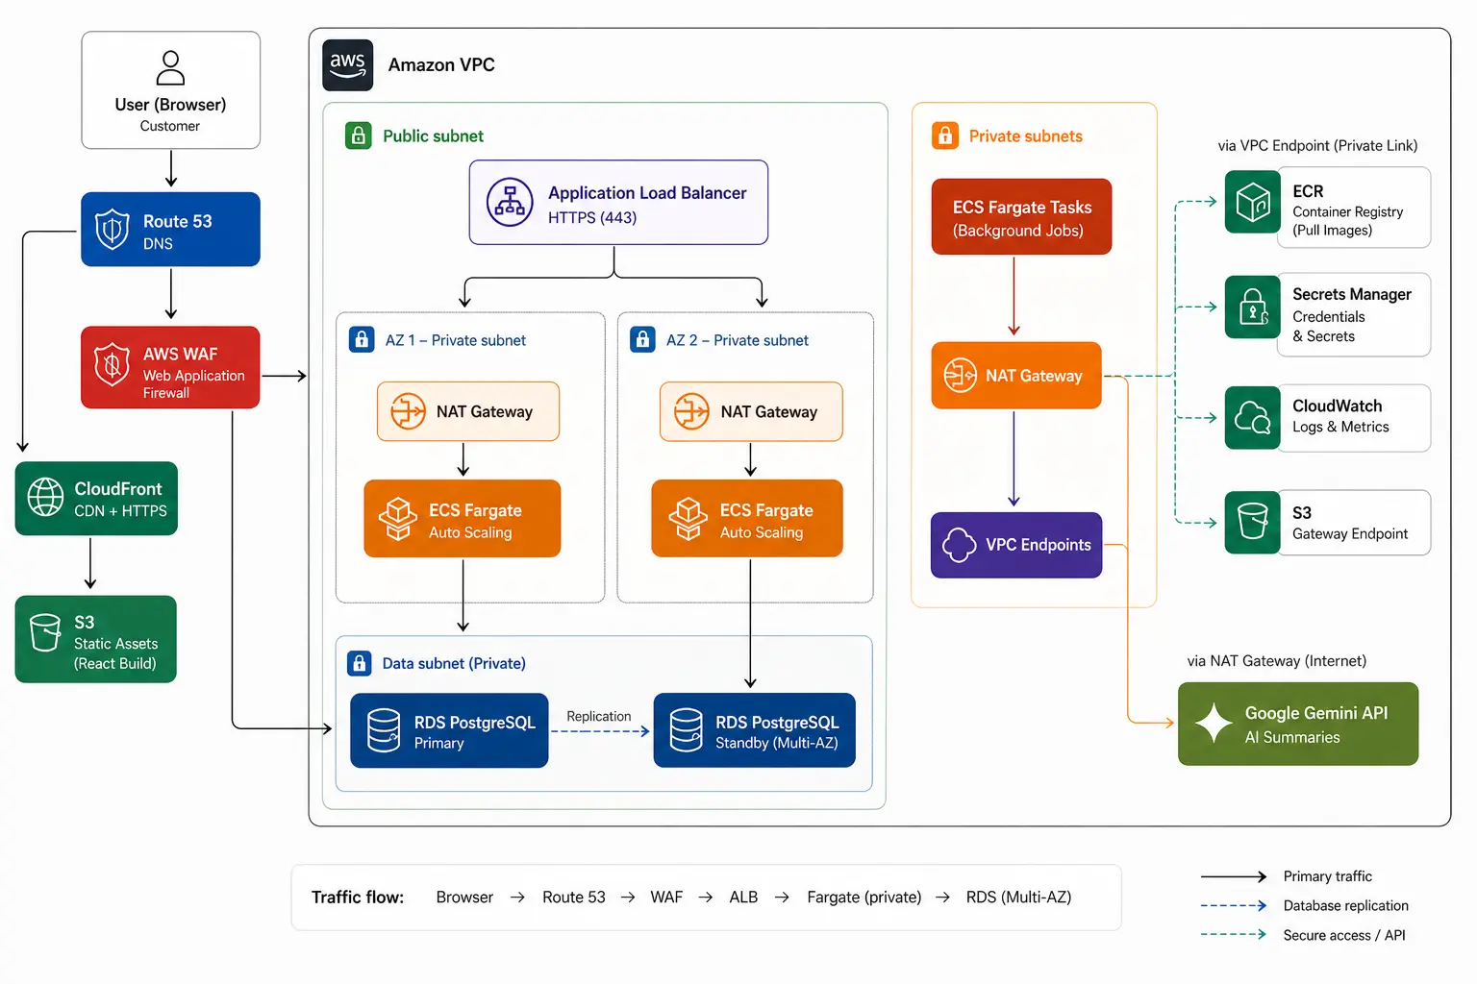Image resolution: width=1477 pixels, height=984 pixels.
Task: Click Fargate (private) in the traffic flow
Action: (x=864, y=898)
